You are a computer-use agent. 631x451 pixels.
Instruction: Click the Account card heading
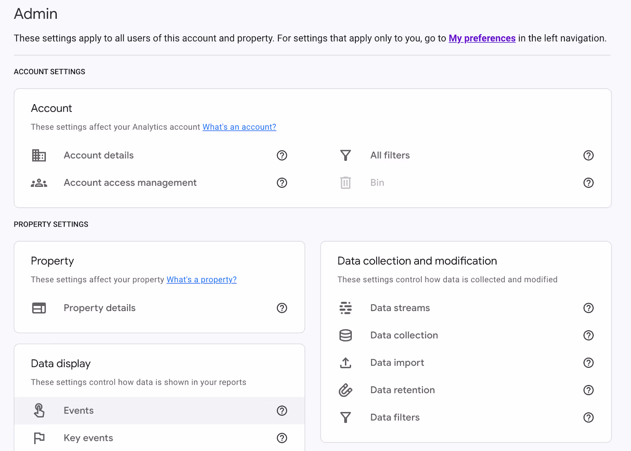point(51,108)
